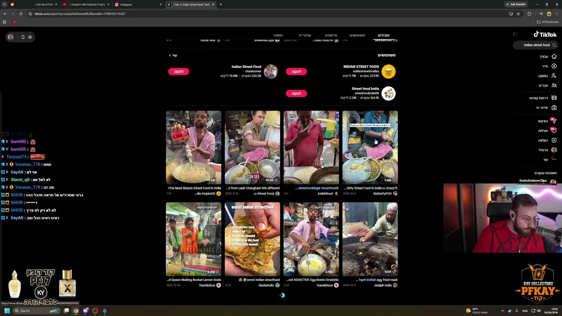Open the tab search dropdown arrow
This screenshot has height=316, width=562.
click(5, 4)
